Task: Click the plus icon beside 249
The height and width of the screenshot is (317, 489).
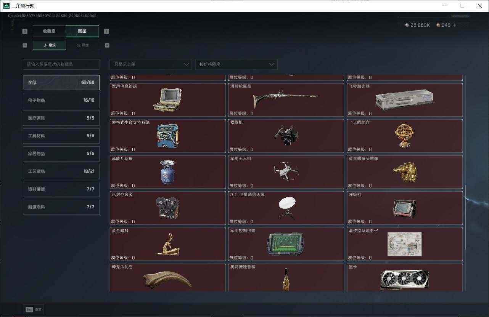Action: (454, 25)
